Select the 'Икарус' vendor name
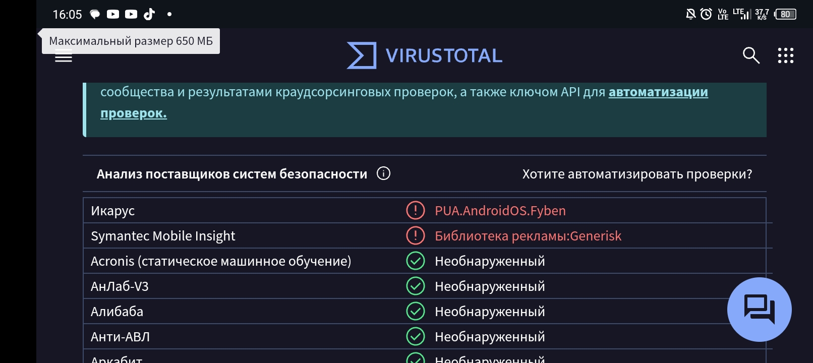The image size is (813, 363). (112, 211)
